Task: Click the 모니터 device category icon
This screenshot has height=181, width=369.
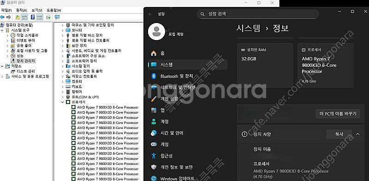Action: tap(68, 30)
